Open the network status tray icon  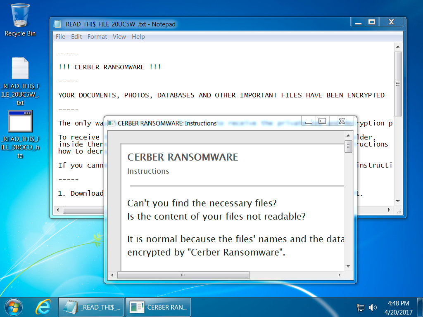coord(360,307)
